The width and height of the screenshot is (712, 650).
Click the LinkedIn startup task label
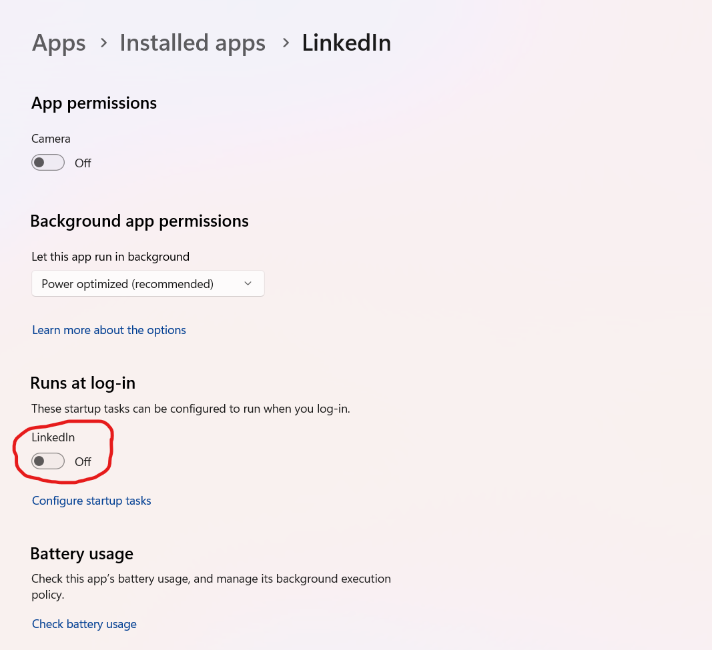click(x=53, y=437)
